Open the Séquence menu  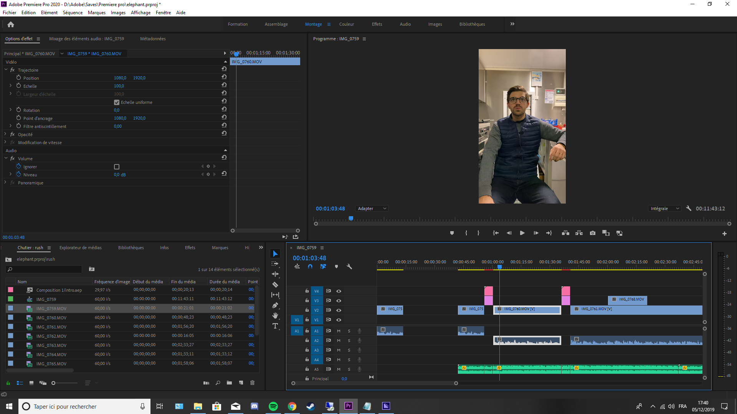[x=73, y=13]
